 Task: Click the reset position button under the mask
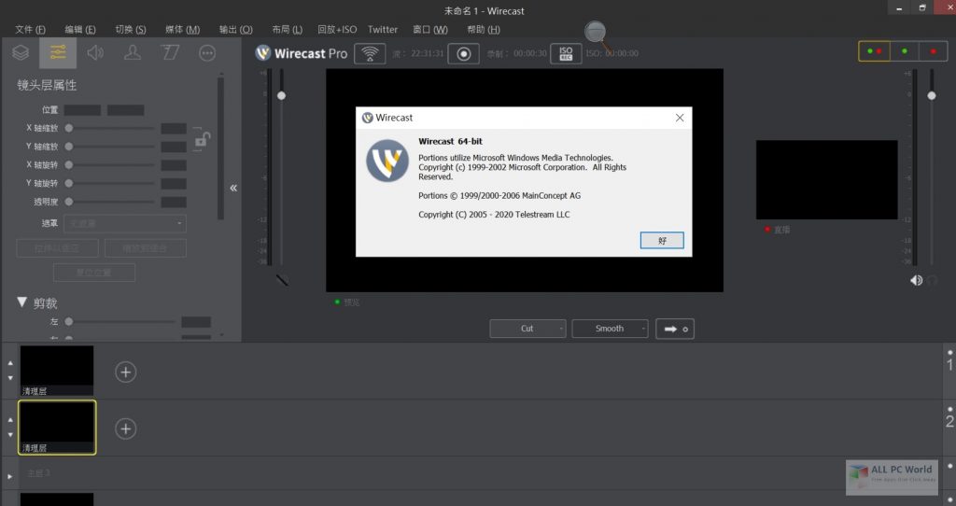point(94,273)
